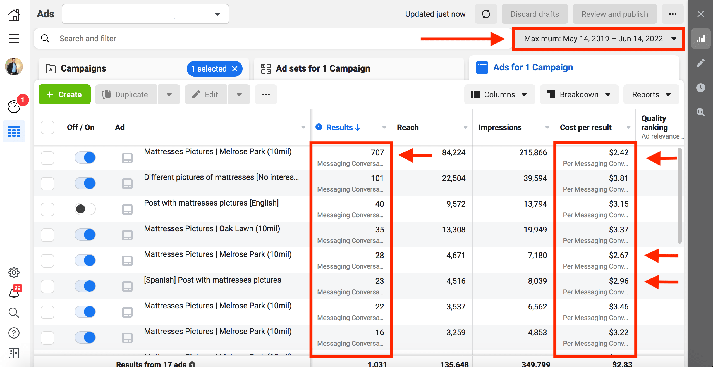Open the Breakdown dropdown

(x=579, y=94)
